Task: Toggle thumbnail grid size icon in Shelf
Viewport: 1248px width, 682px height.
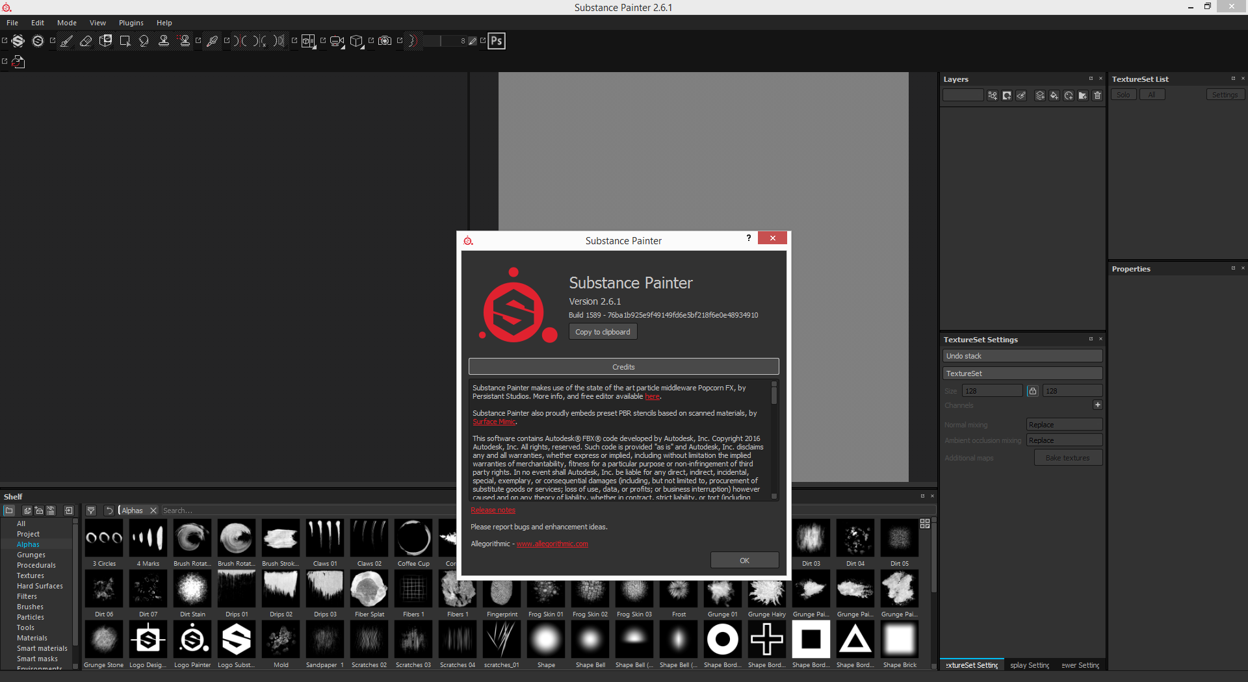Action: pyautogui.click(x=925, y=524)
